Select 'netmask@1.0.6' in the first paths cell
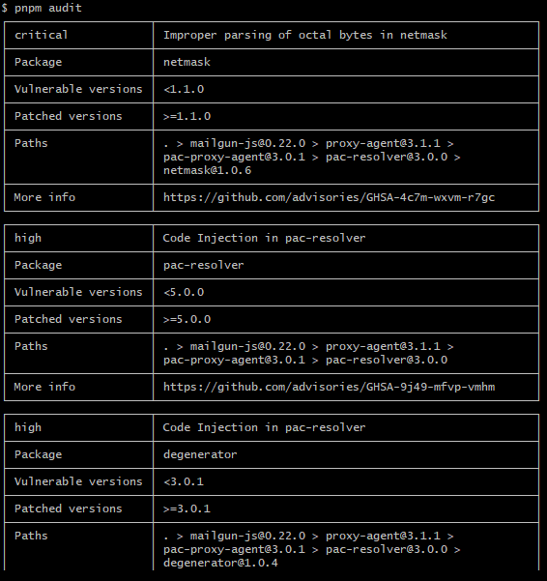Image resolution: width=547 pixels, height=581 pixels. (x=207, y=170)
